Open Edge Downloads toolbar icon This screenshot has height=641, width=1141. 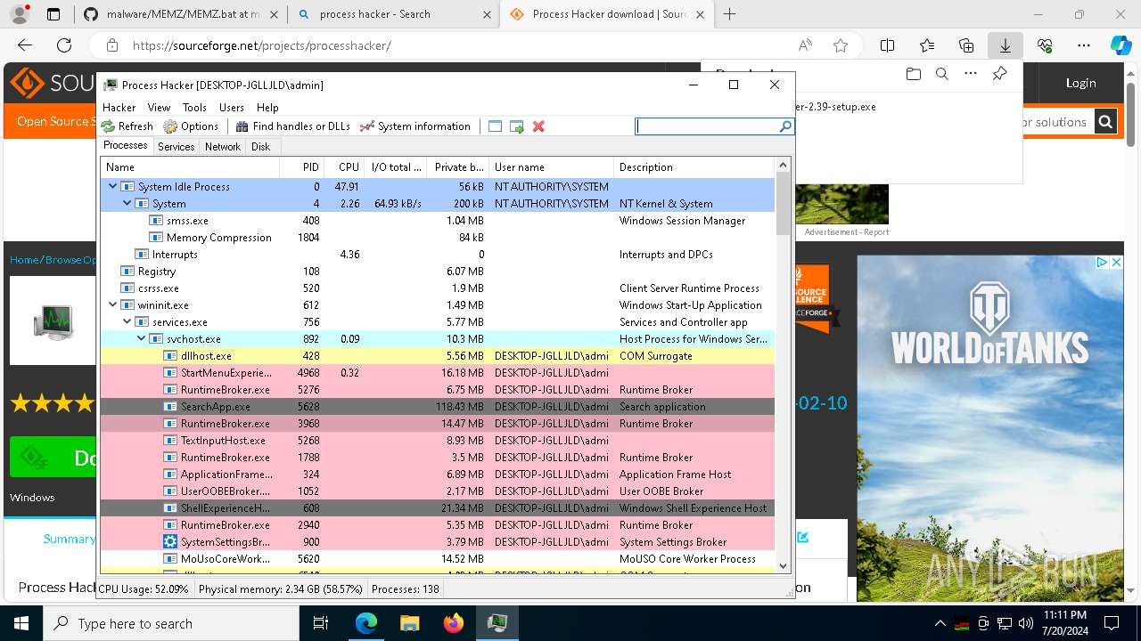(x=1006, y=45)
